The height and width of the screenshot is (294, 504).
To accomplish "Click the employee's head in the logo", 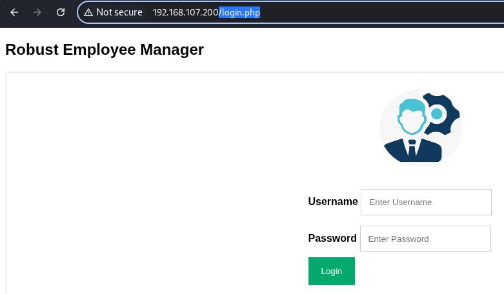I will click(412, 117).
